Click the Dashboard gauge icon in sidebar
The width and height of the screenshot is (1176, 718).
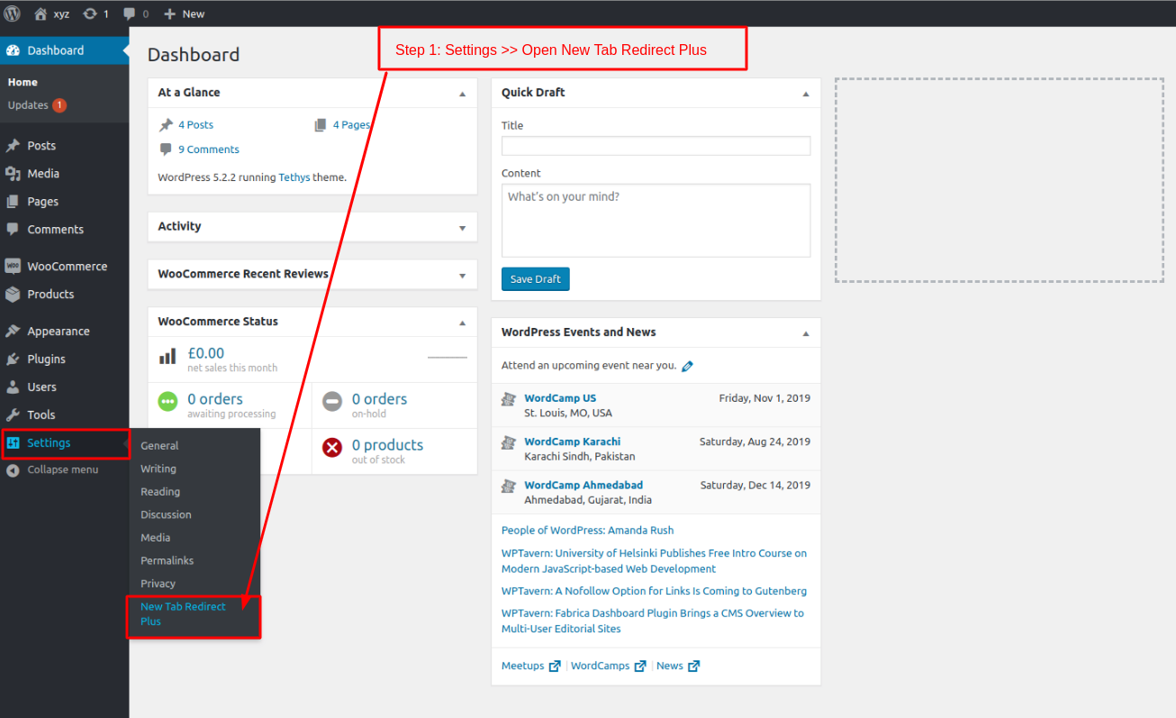point(13,50)
